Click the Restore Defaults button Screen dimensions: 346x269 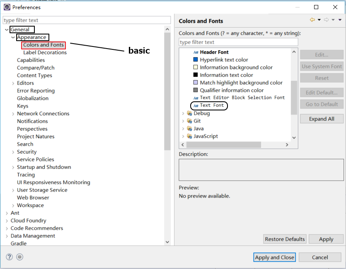click(285, 239)
